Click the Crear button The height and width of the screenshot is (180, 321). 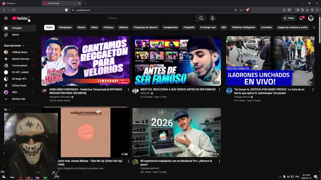pyautogui.click(x=288, y=18)
